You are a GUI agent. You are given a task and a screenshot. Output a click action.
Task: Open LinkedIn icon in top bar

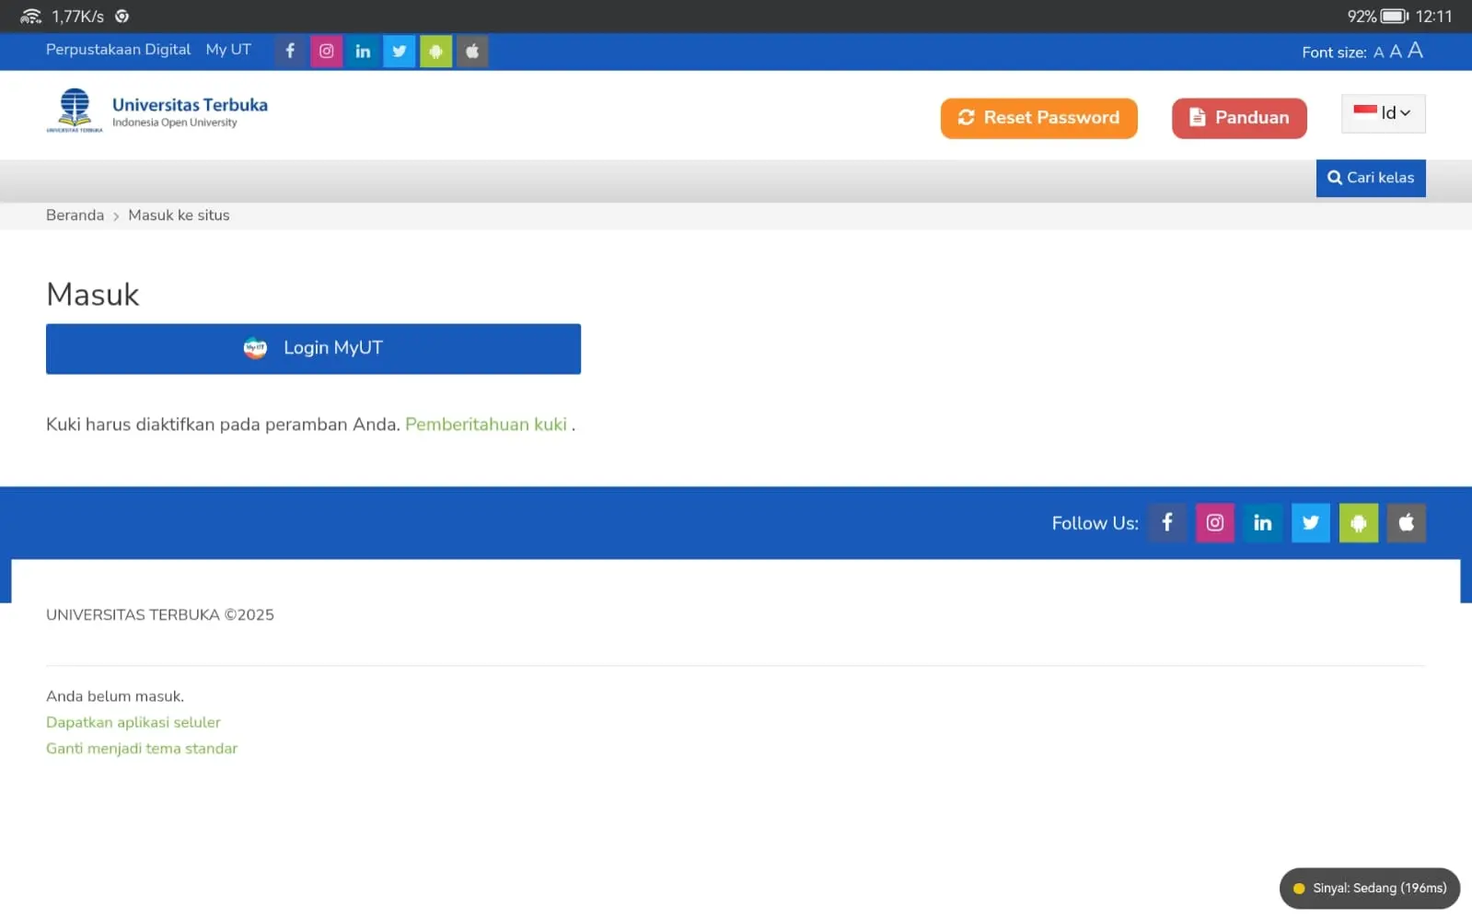[363, 51]
